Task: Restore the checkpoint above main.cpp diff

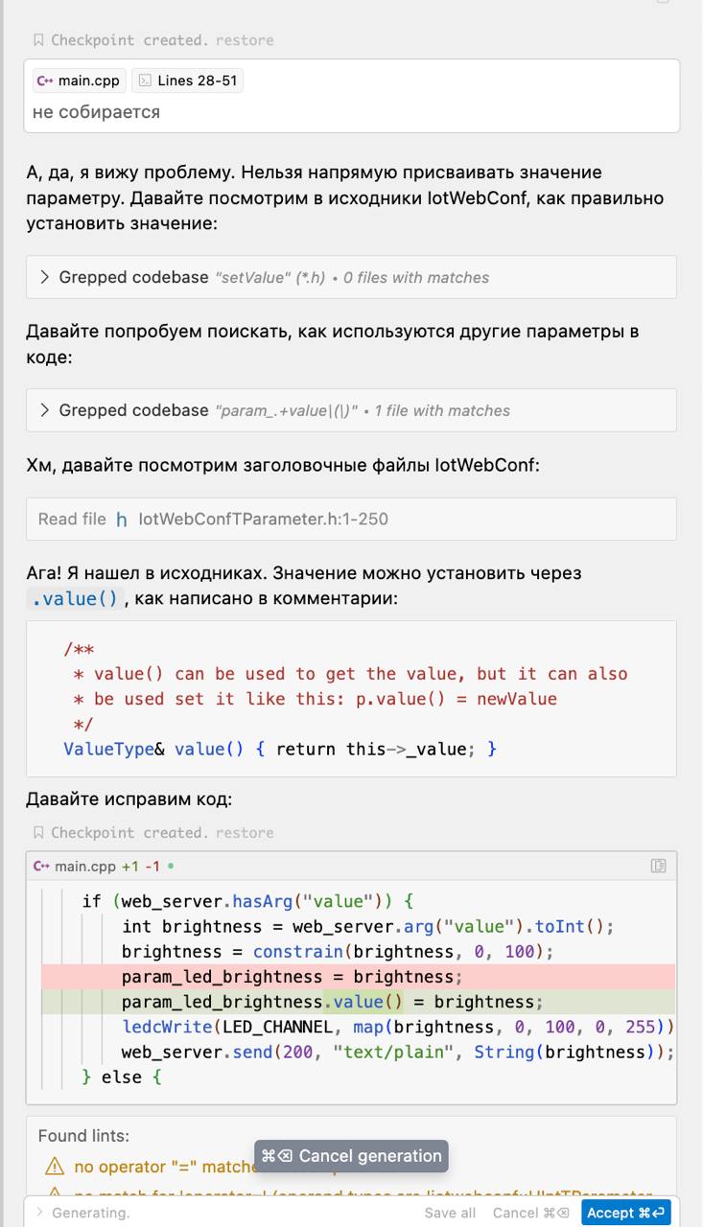Action: click(x=245, y=833)
